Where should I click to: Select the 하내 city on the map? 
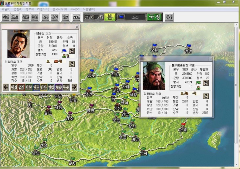pyautogui.click(x=127, y=84)
